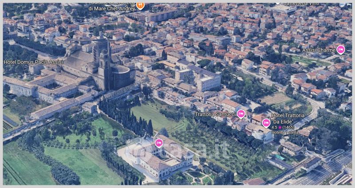Click the Trattoria Santucci name label
The image size is (355, 188).
215,114
